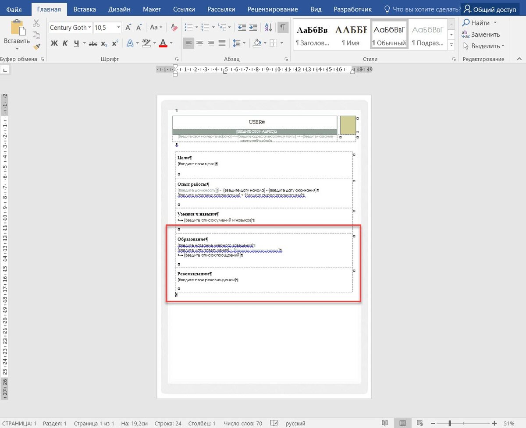Image resolution: width=526 pixels, height=428 pixels.
Task: Select the Format Painter brush icon
Action: coord(36,46)
